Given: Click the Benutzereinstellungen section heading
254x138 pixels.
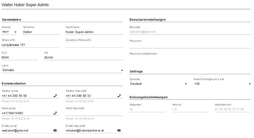Looking at the screenshot, I should coord(147,20).
